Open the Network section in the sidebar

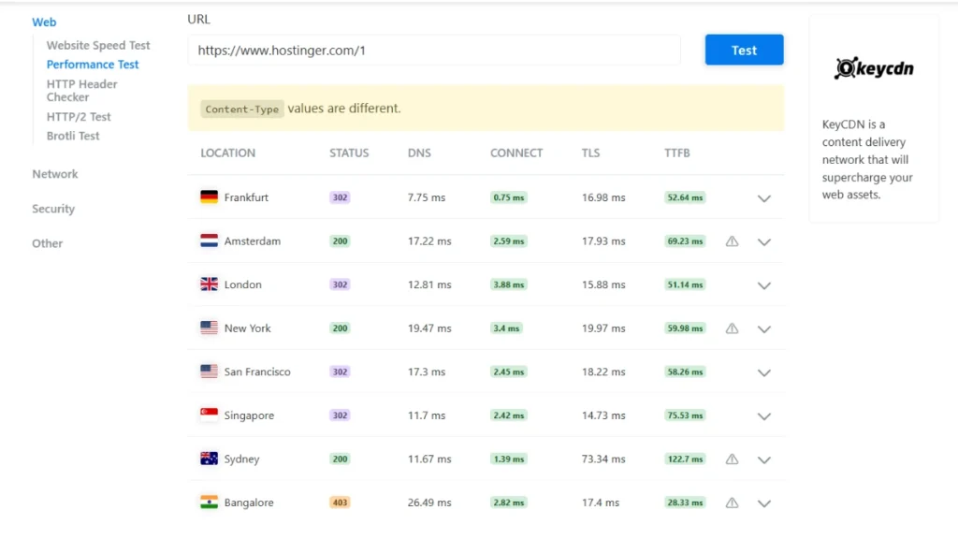point(54,173)
